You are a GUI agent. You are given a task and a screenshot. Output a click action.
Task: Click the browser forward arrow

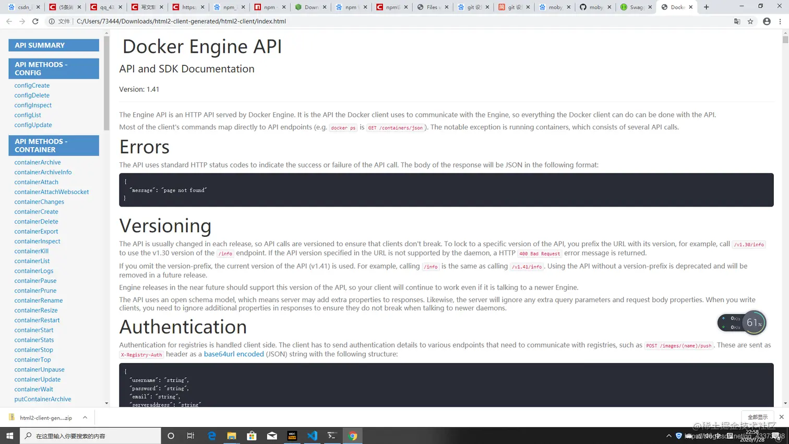point(22,21)
